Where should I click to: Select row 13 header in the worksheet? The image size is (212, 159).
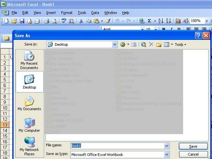coord(5,125)
